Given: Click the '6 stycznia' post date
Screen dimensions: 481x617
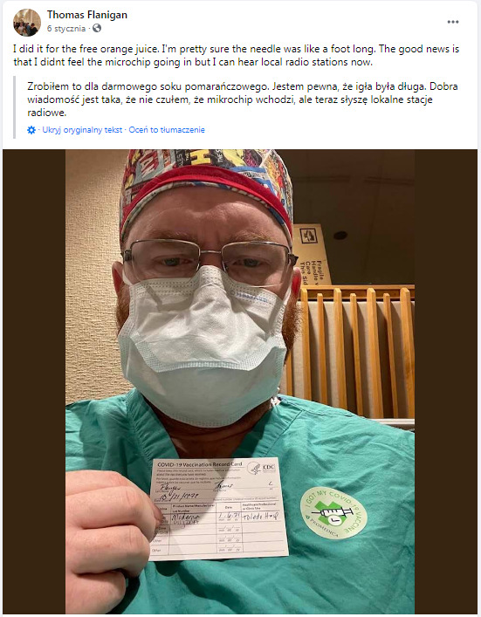Looking at the screenshot, I should 66,29.
